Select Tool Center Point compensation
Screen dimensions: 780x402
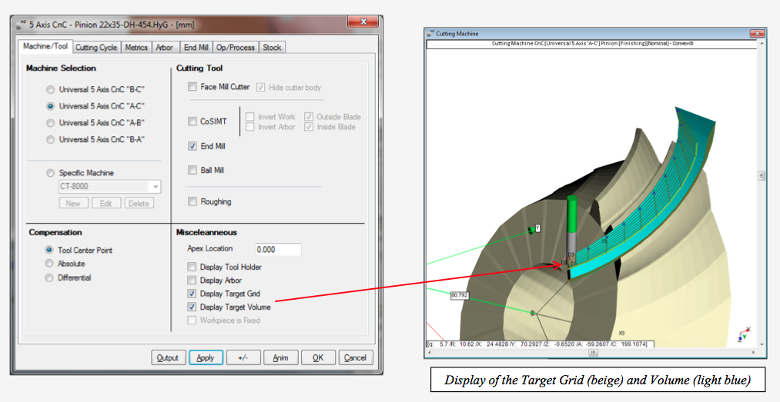pyautogui.click(x=49, y=250)
